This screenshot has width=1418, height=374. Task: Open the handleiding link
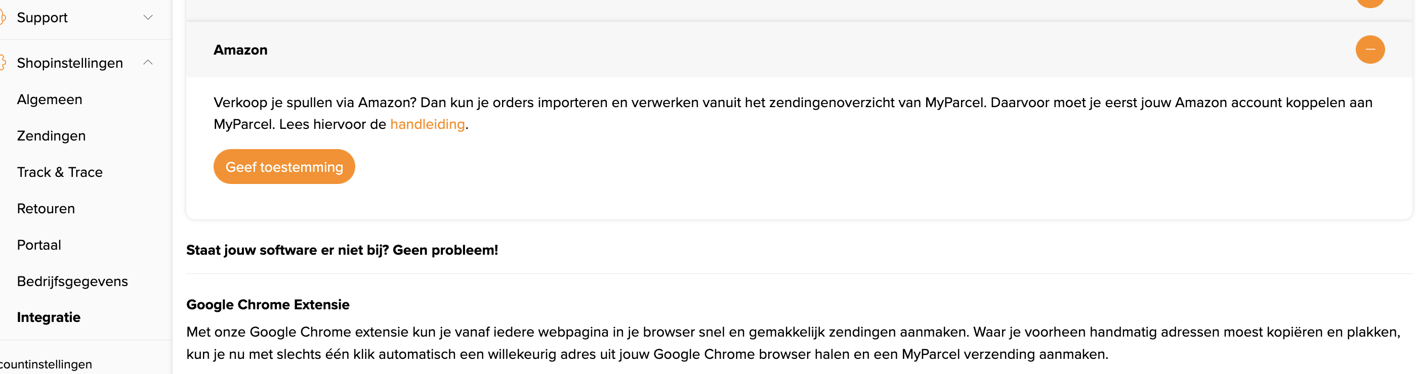pyautogui.click(x=427, y=124)
